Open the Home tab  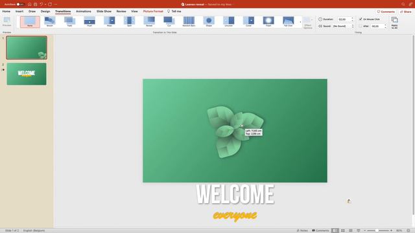[x=6, y=12]
